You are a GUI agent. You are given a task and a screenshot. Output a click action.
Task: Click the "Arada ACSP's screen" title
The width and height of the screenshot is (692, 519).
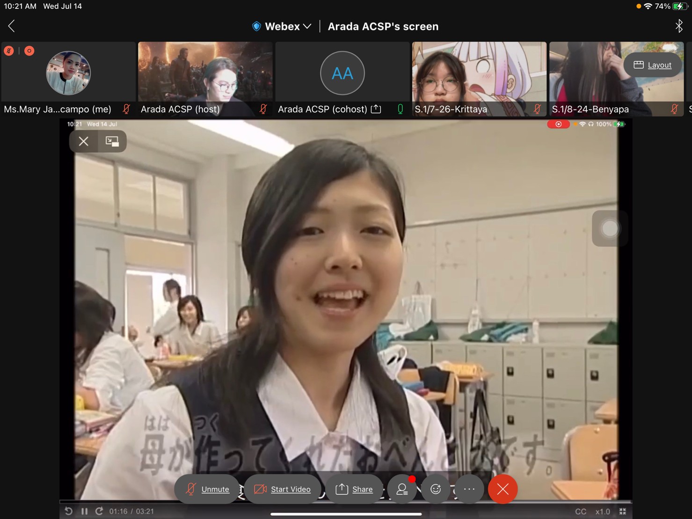(383, 26)
